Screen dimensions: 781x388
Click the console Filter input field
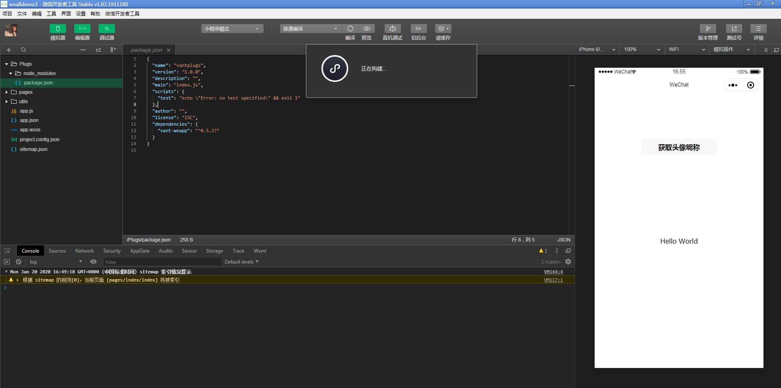(x=162, y=262)
